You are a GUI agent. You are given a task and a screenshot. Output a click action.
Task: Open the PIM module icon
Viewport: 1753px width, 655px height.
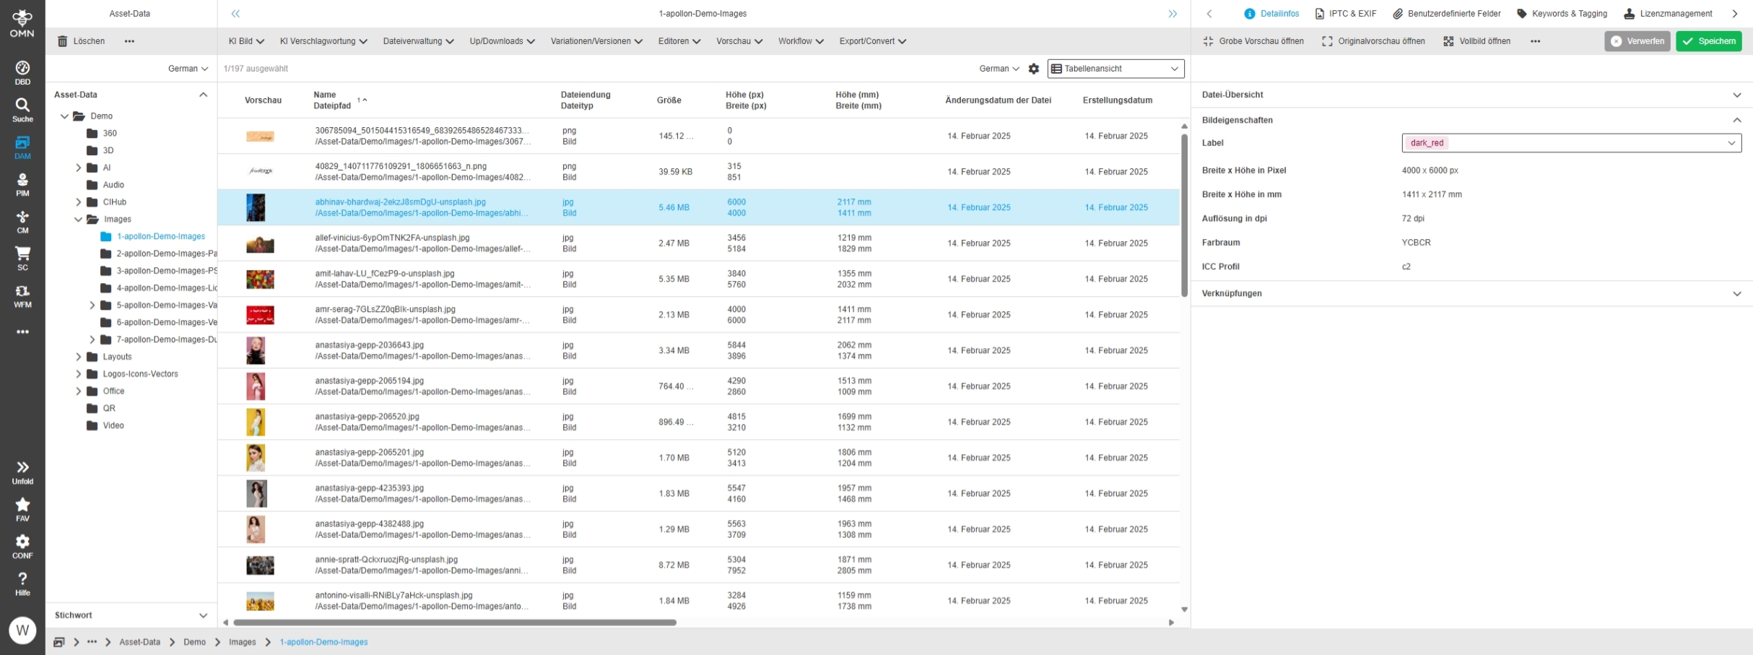tap(22, 185)
